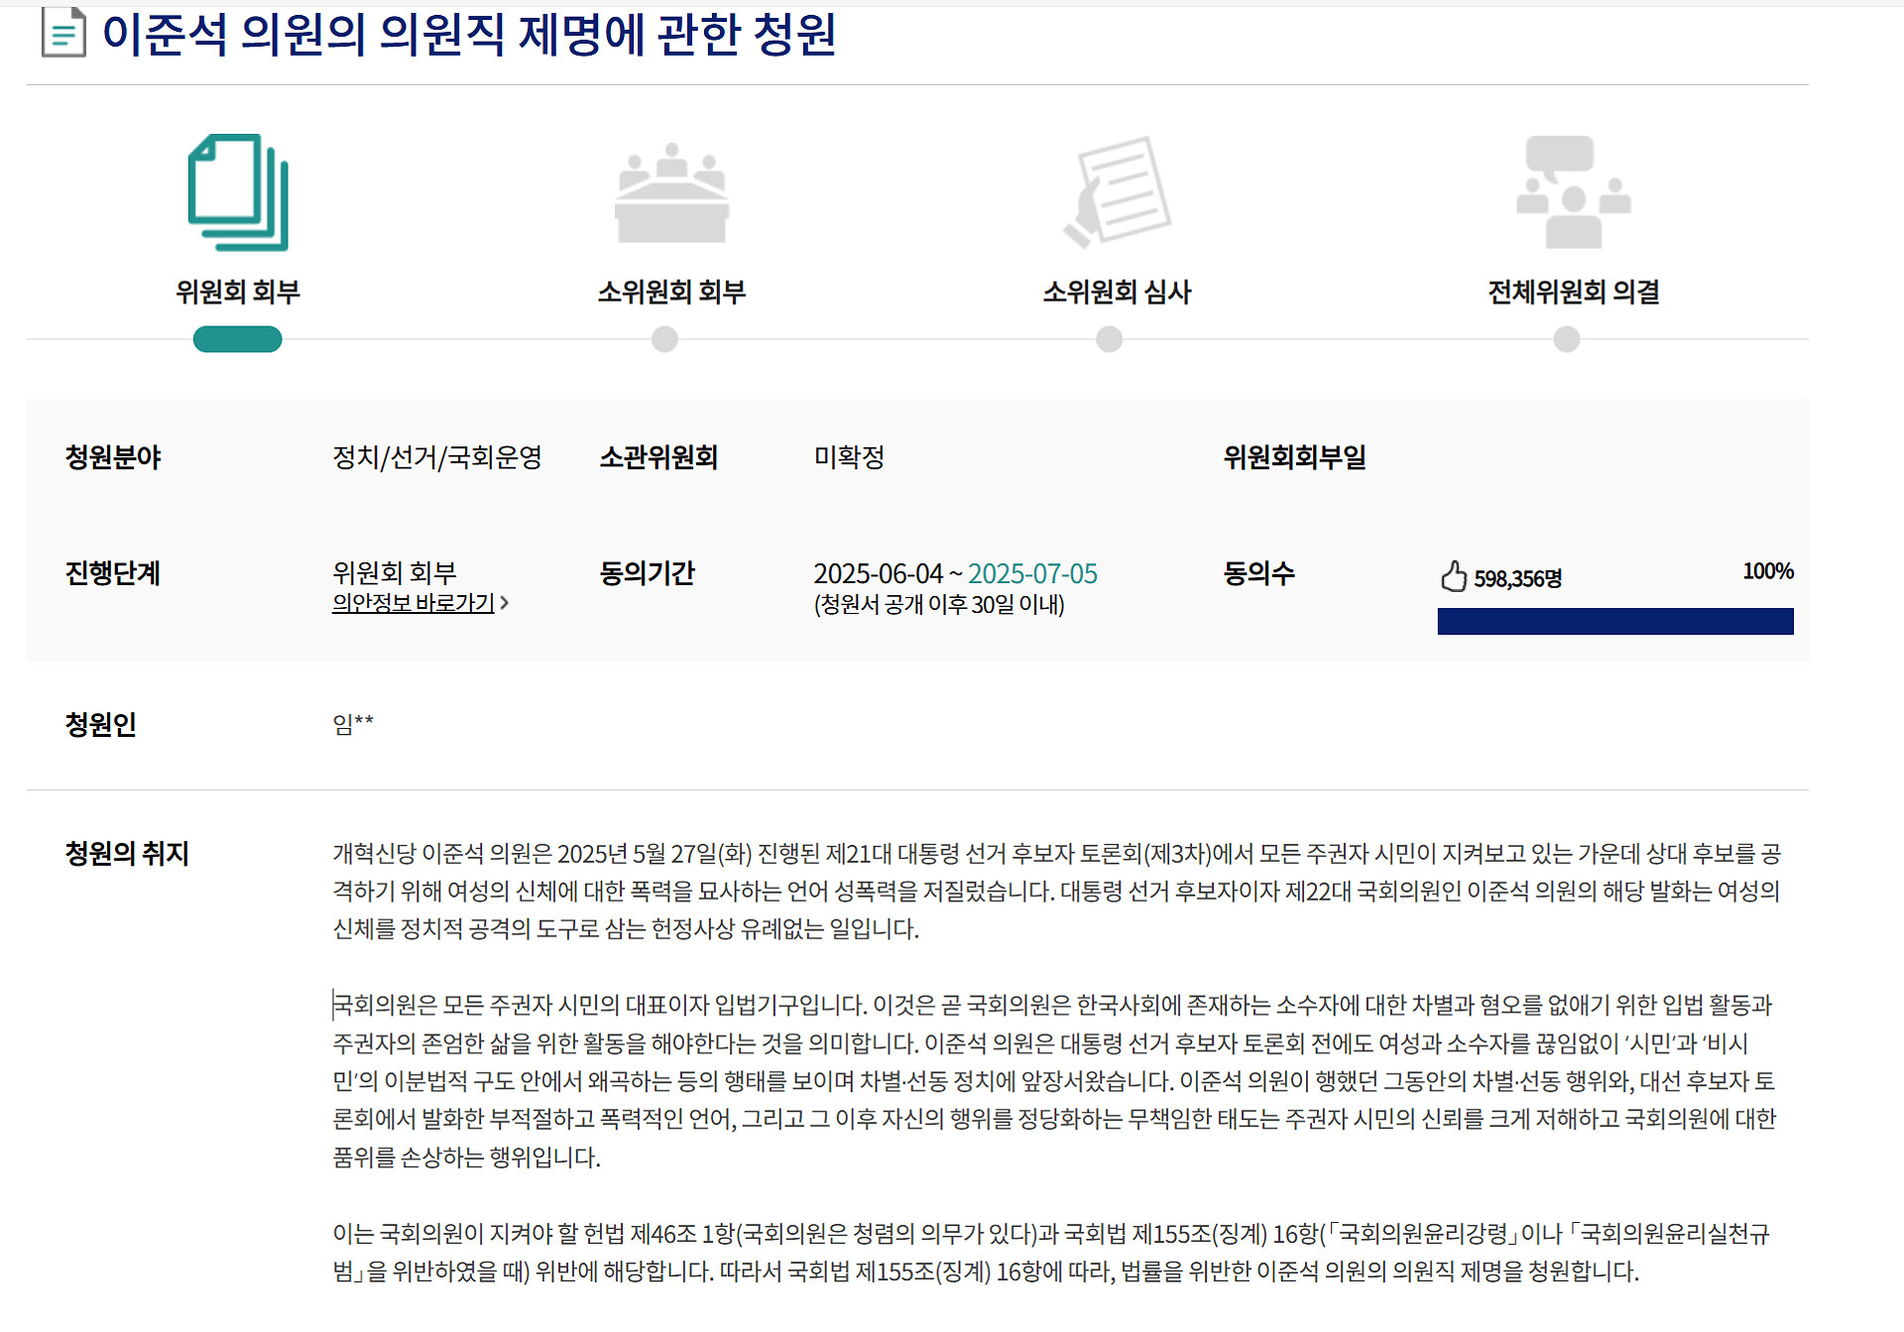This screenshot has height=1332, width=1904.
Task: Click the 598,356명 consent count
Action: [1517, 578]
